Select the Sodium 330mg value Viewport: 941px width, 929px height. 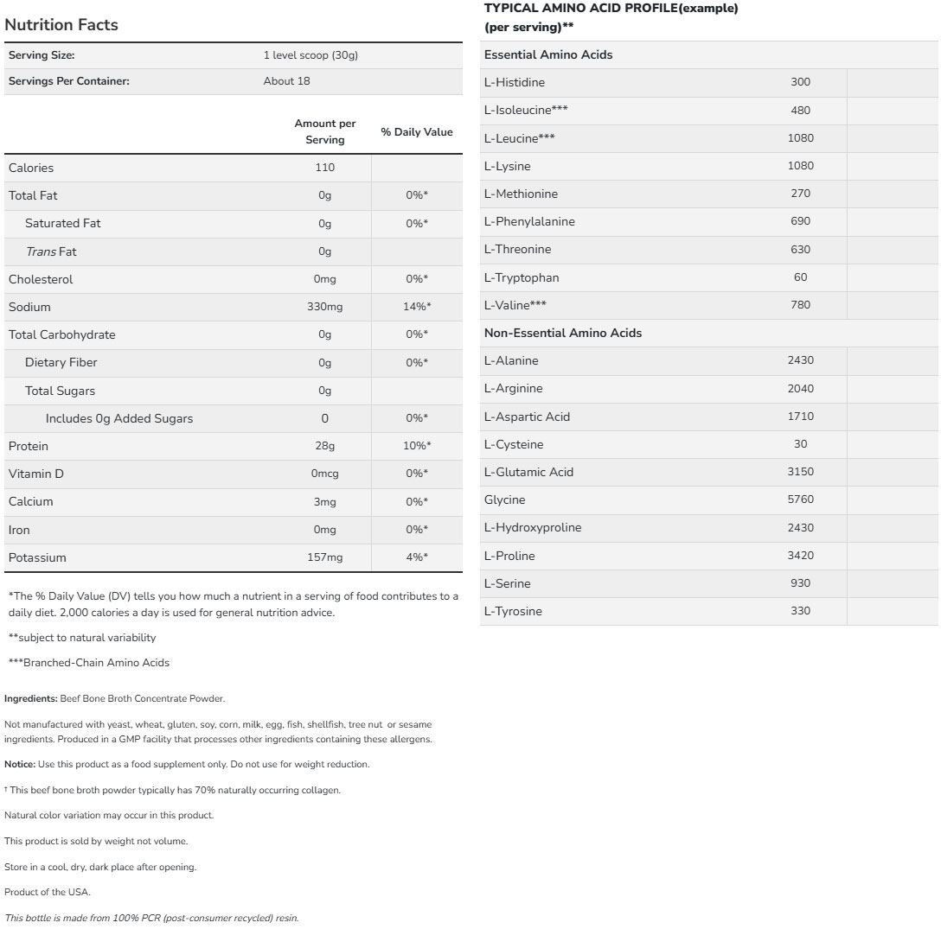pyautogui.click(x=324, y=307)
